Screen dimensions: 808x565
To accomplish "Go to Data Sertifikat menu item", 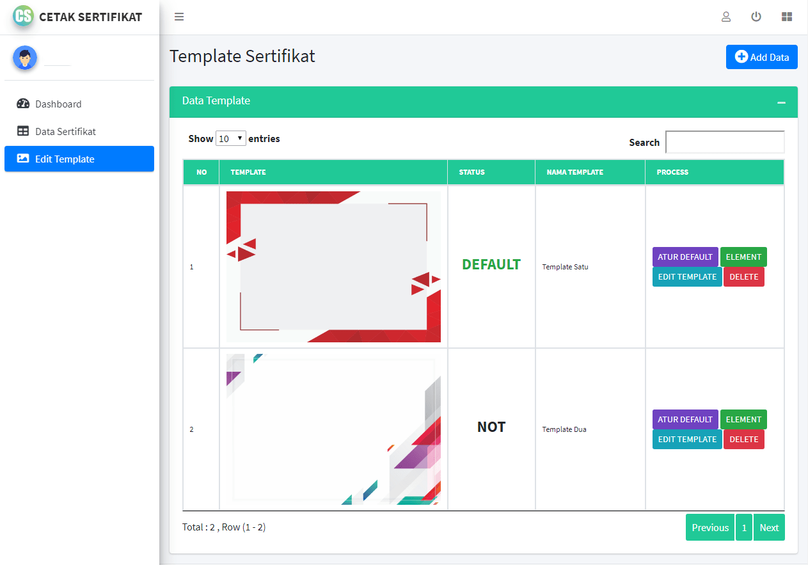I will point(65,131).
